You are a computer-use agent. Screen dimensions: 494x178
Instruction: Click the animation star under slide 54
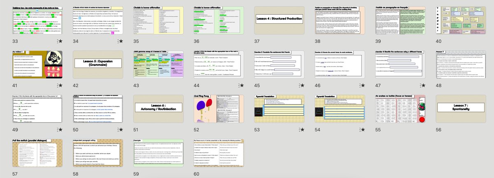point(362,129)
